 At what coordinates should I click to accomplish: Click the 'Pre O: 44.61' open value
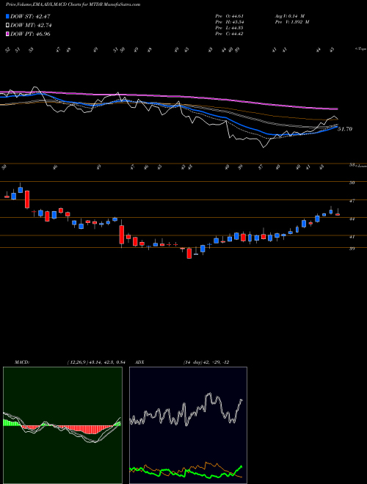229,16
